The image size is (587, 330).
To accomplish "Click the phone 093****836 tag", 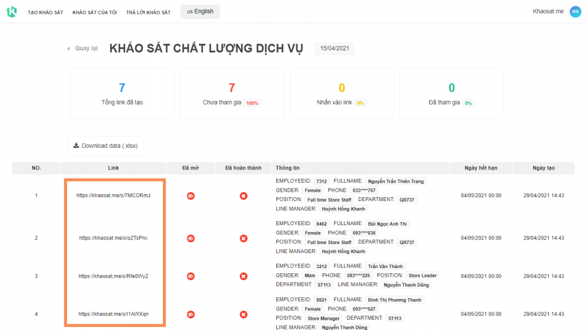I will (x=364, y=233).
